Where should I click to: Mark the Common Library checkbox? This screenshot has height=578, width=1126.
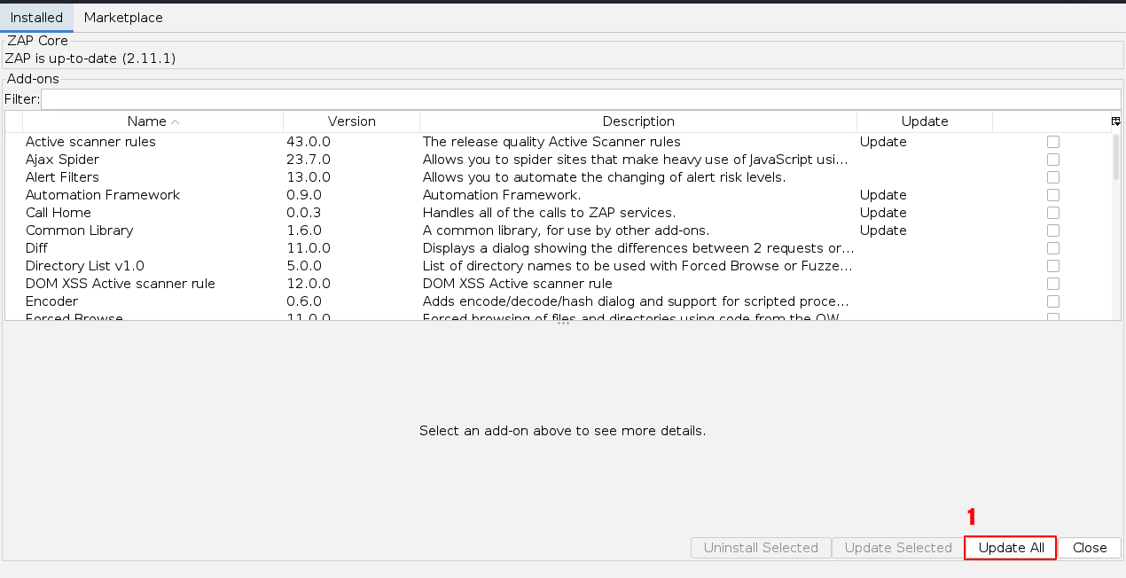point(1053,230)
